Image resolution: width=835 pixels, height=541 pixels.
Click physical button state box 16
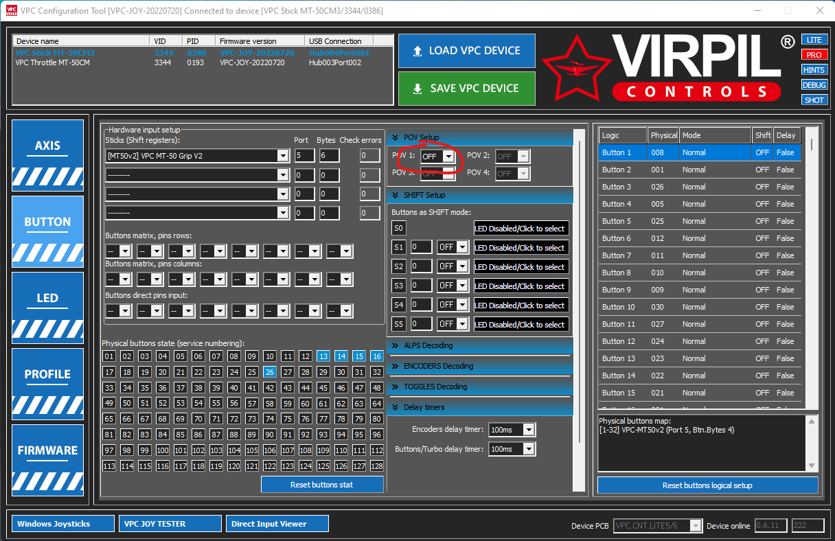pos(376,356)
